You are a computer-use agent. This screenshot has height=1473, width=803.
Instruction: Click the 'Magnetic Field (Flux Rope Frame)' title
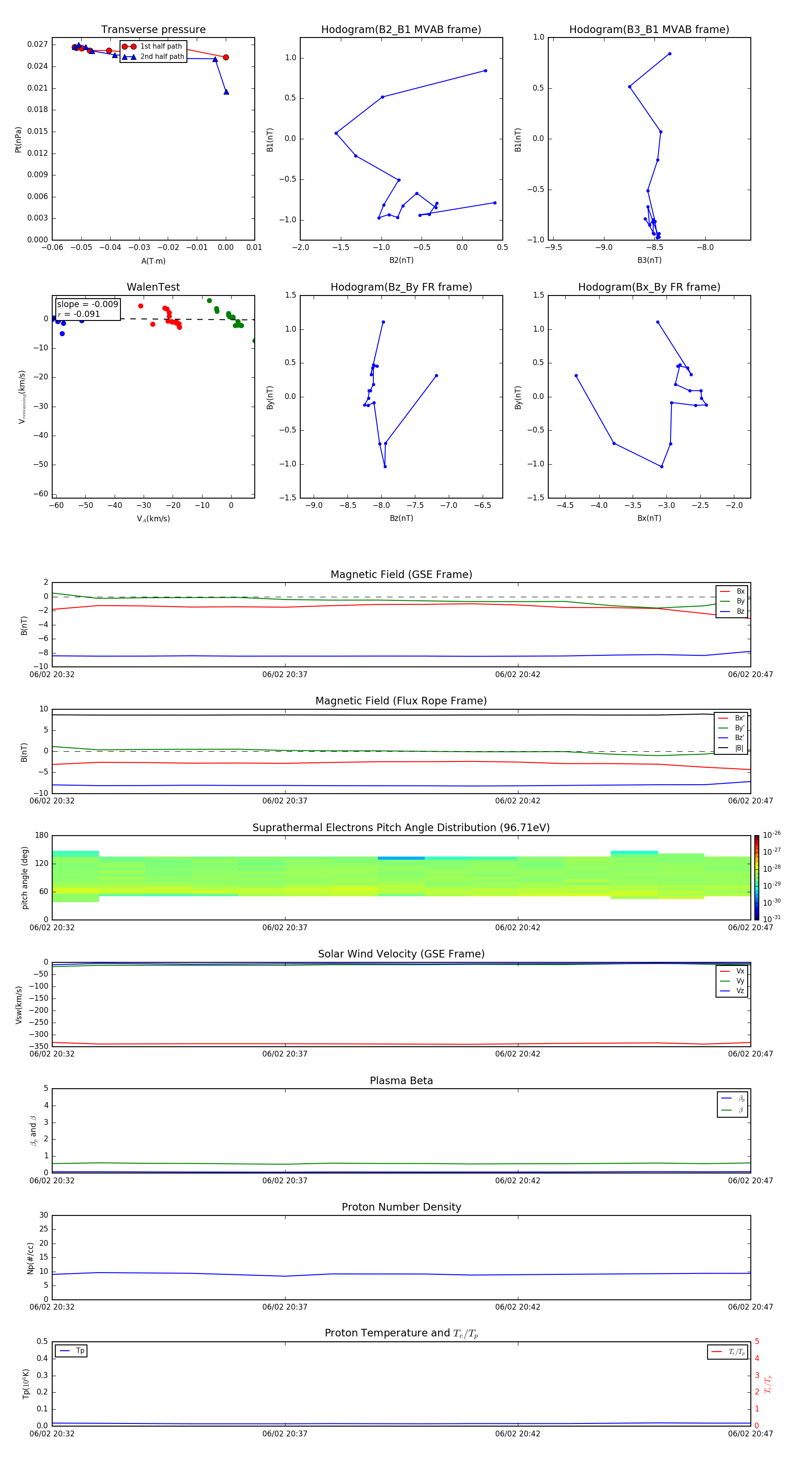click(x=401, y=701)
